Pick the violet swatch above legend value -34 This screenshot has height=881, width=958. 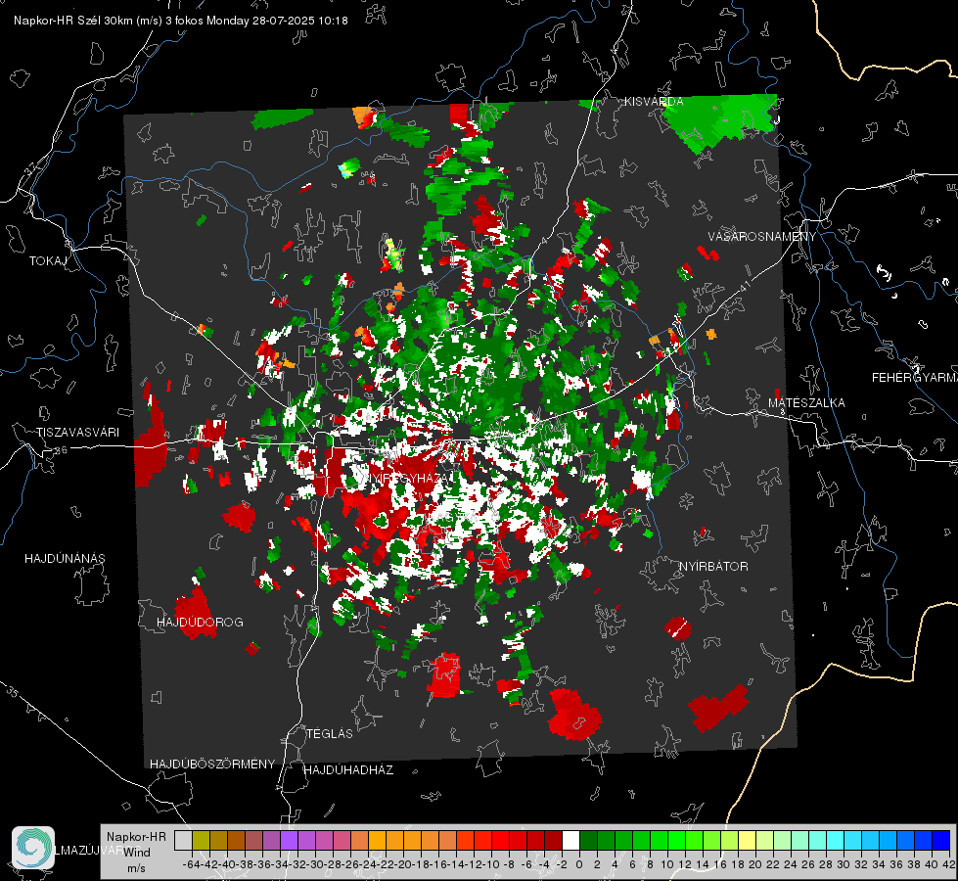[289, 840]
